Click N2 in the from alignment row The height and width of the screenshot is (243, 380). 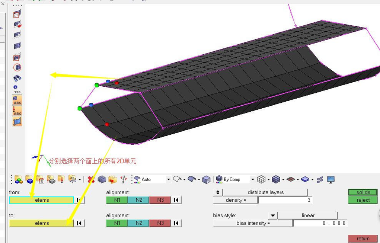point(138,200)
